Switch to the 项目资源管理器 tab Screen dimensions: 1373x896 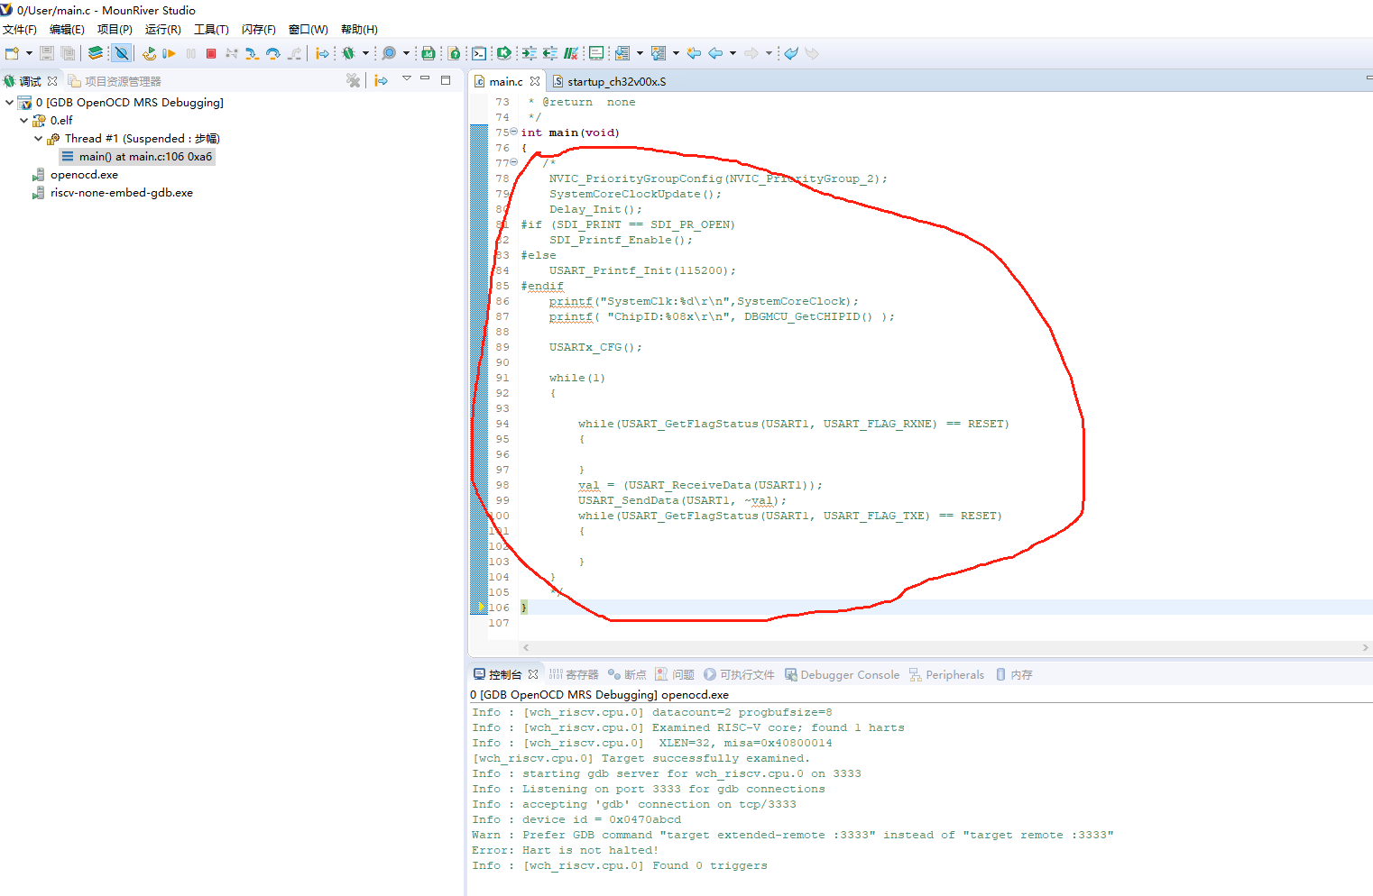point(115,81)
